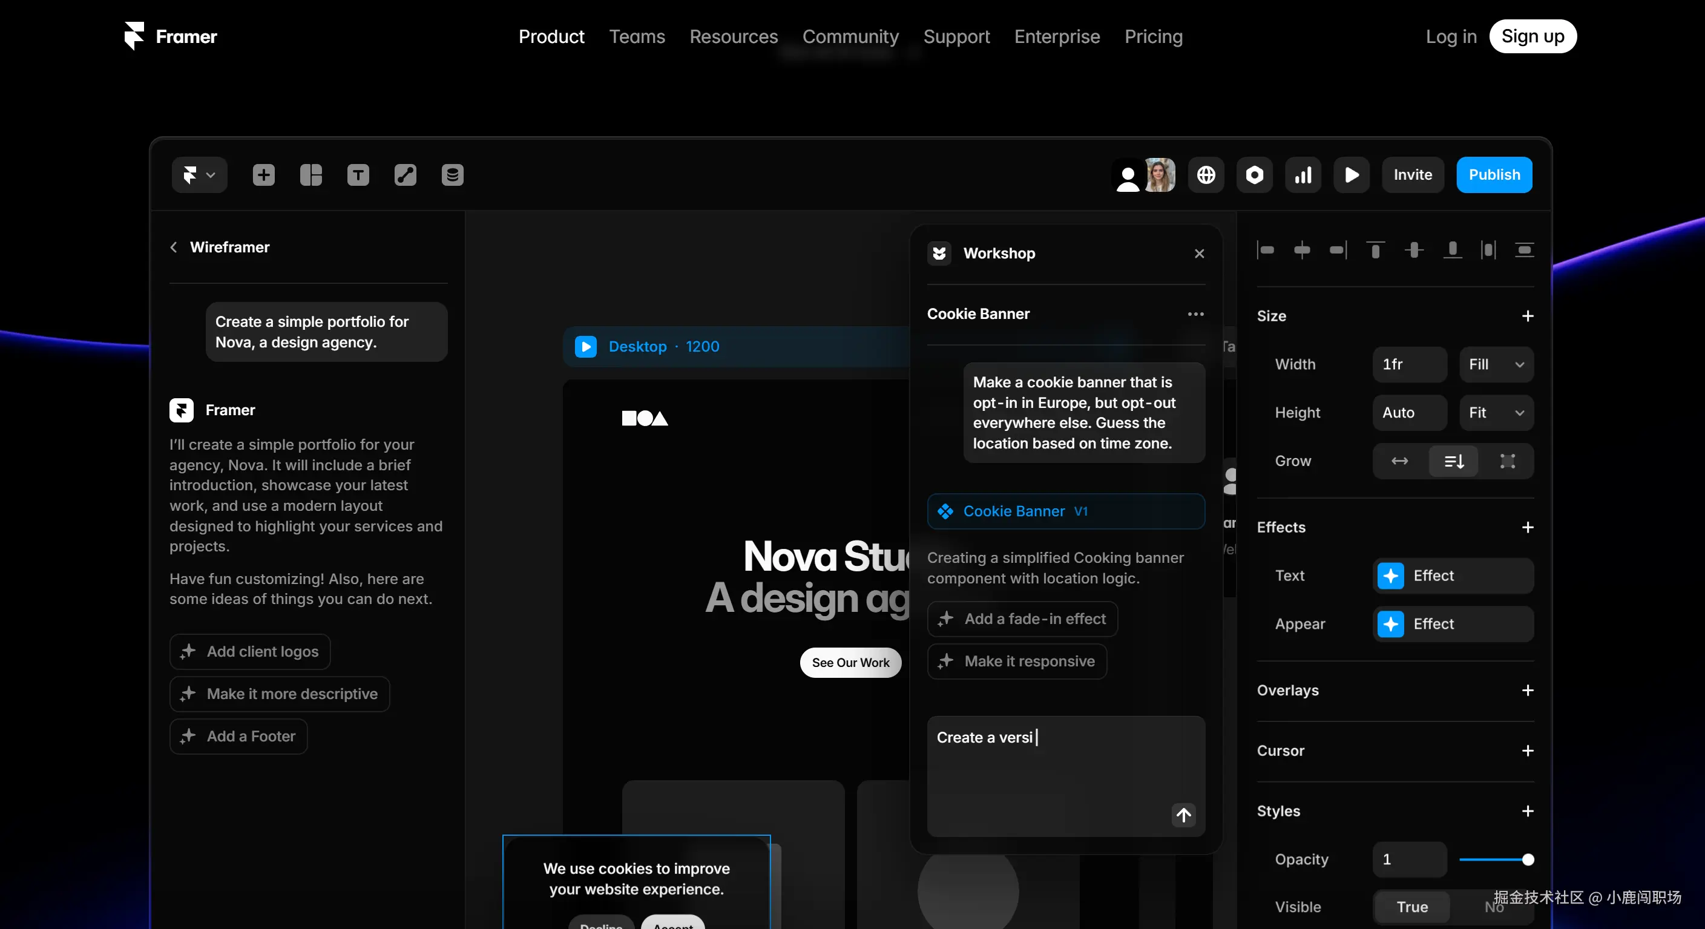This screenshot has height=929, width=1705.
Task: Open the CMS database icon
Action: 452,175
